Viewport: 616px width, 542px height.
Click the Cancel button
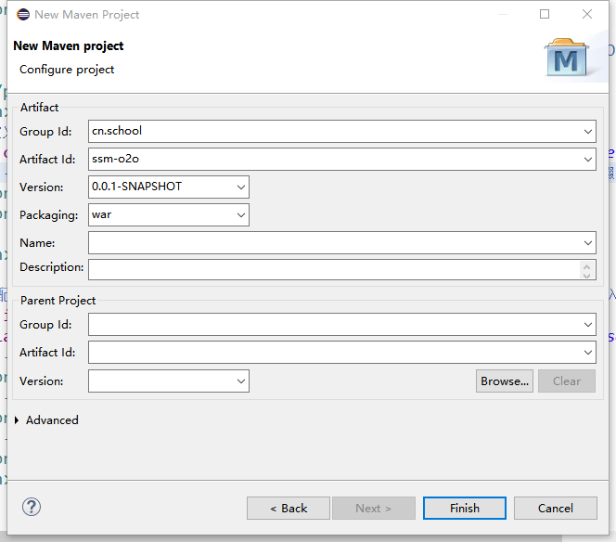(556, 509)
